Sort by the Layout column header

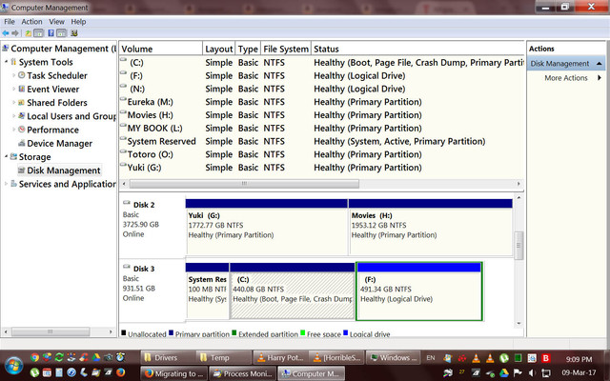[x=218, y=49]
